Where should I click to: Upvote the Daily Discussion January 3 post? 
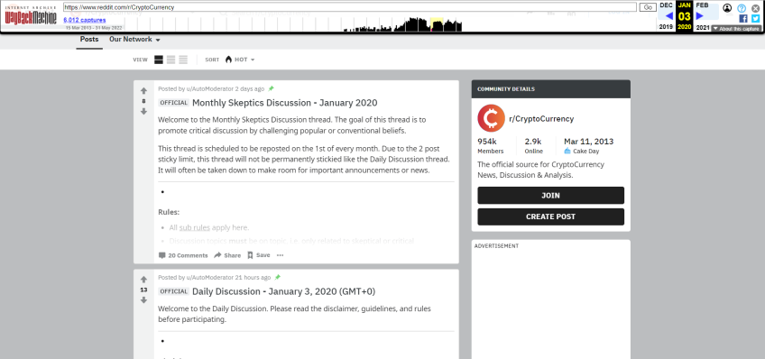pos(143,280)
